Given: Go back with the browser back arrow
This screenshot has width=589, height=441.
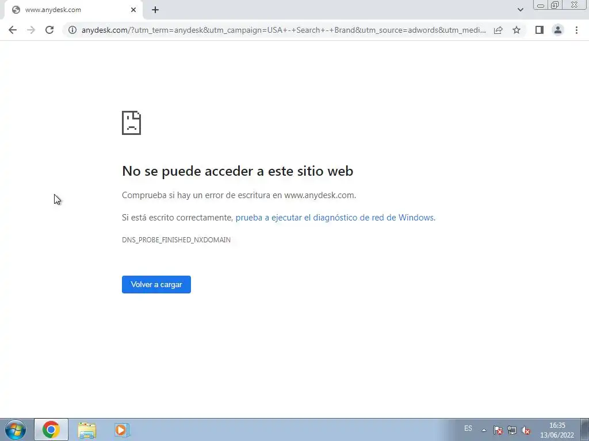Looking at the screenshot, I should click(13, 30).
